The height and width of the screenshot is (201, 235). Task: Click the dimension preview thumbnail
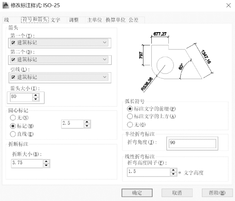(x=176, y=61)
